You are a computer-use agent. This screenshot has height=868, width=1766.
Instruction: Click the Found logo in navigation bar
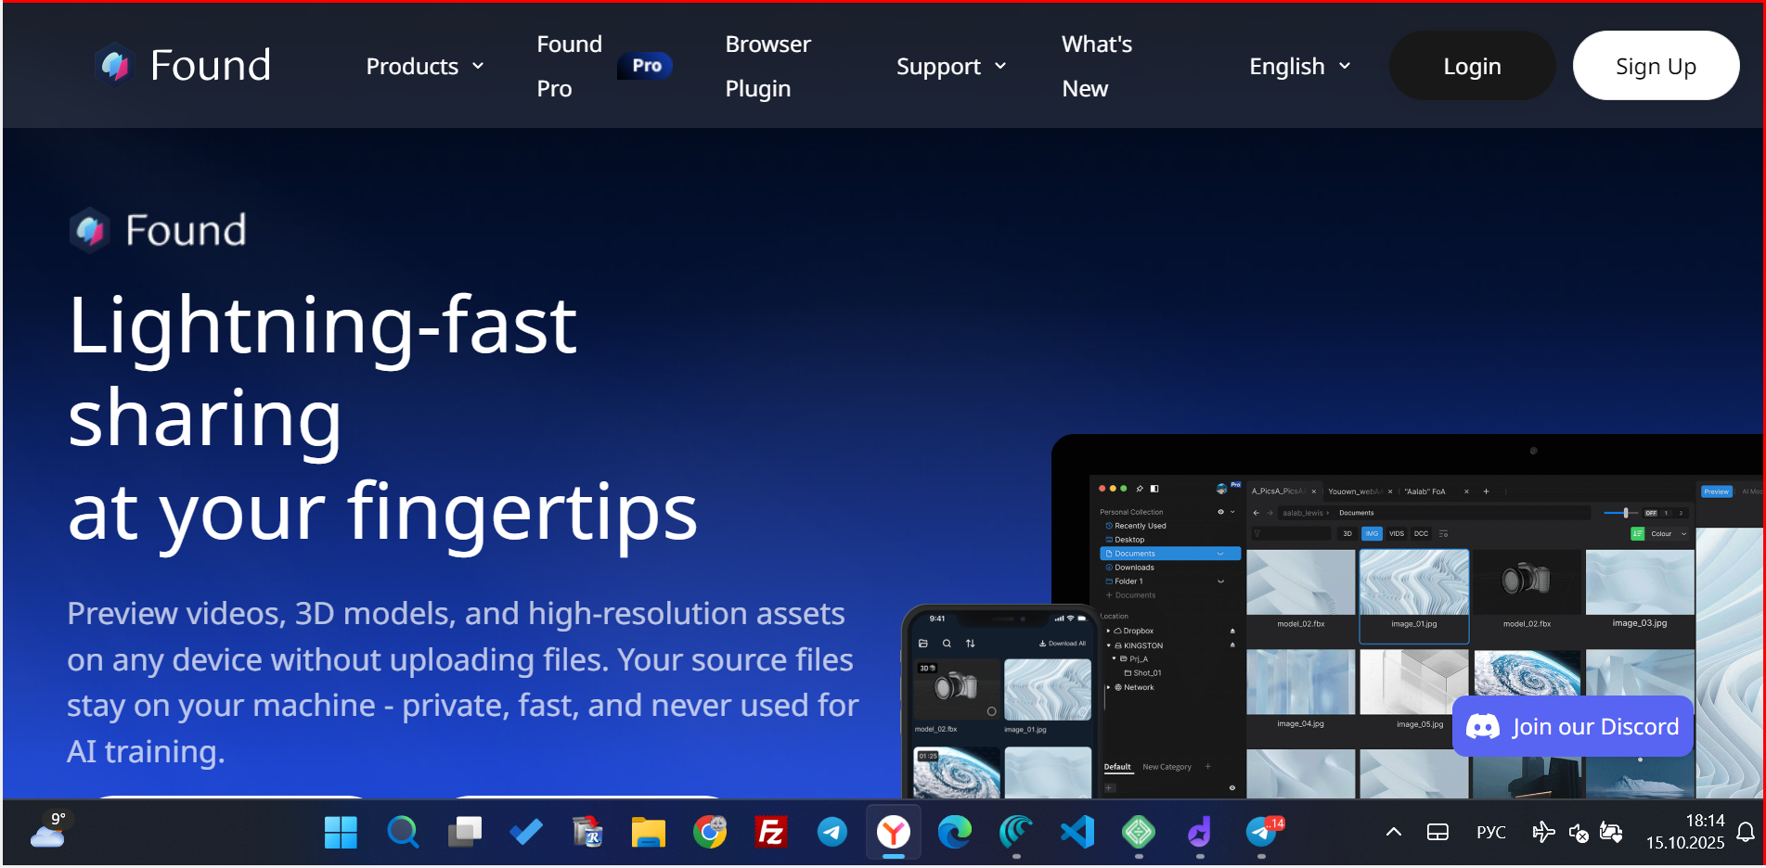point(183,66)
